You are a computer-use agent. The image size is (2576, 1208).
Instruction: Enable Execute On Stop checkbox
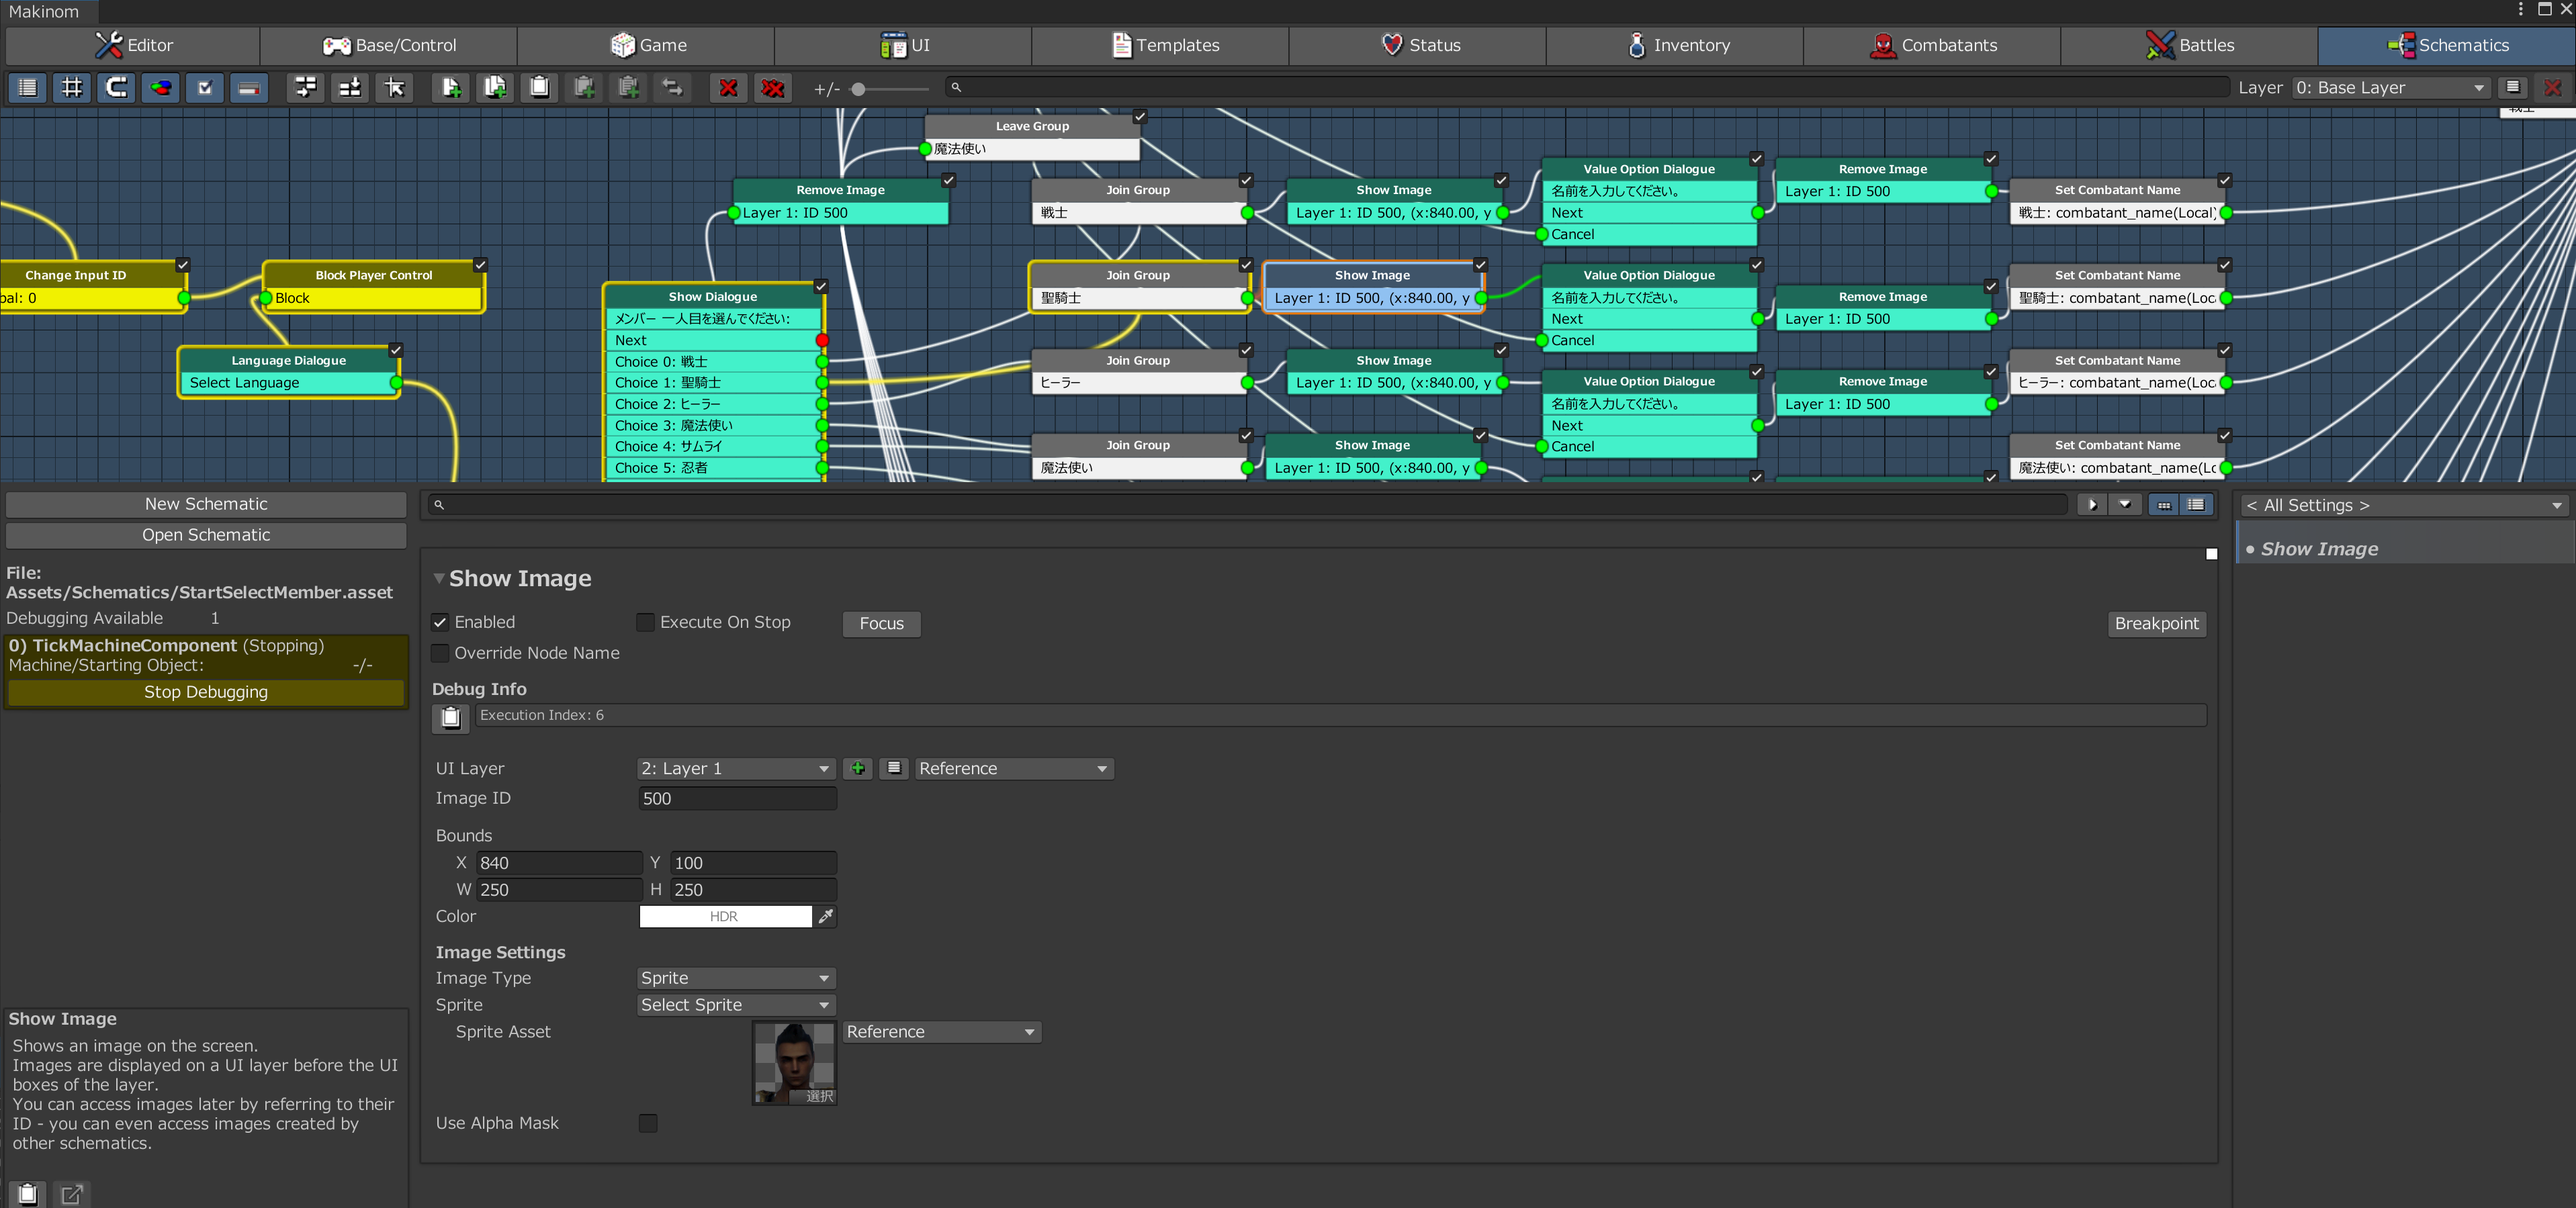tap(645, 622)
